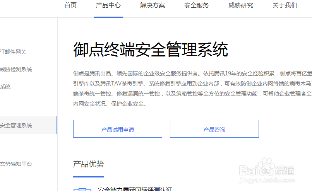Open the 产品中心 navigation menu

click(108, 5)
